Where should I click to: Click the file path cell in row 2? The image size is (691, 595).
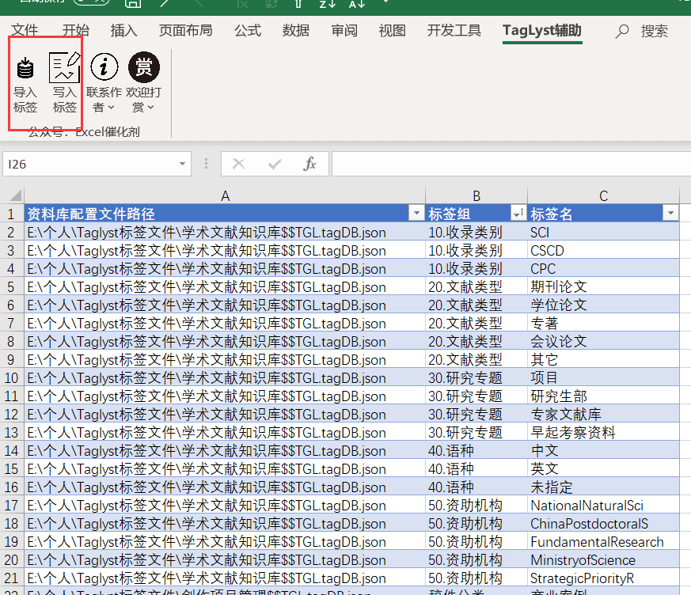tap(225, 232)
